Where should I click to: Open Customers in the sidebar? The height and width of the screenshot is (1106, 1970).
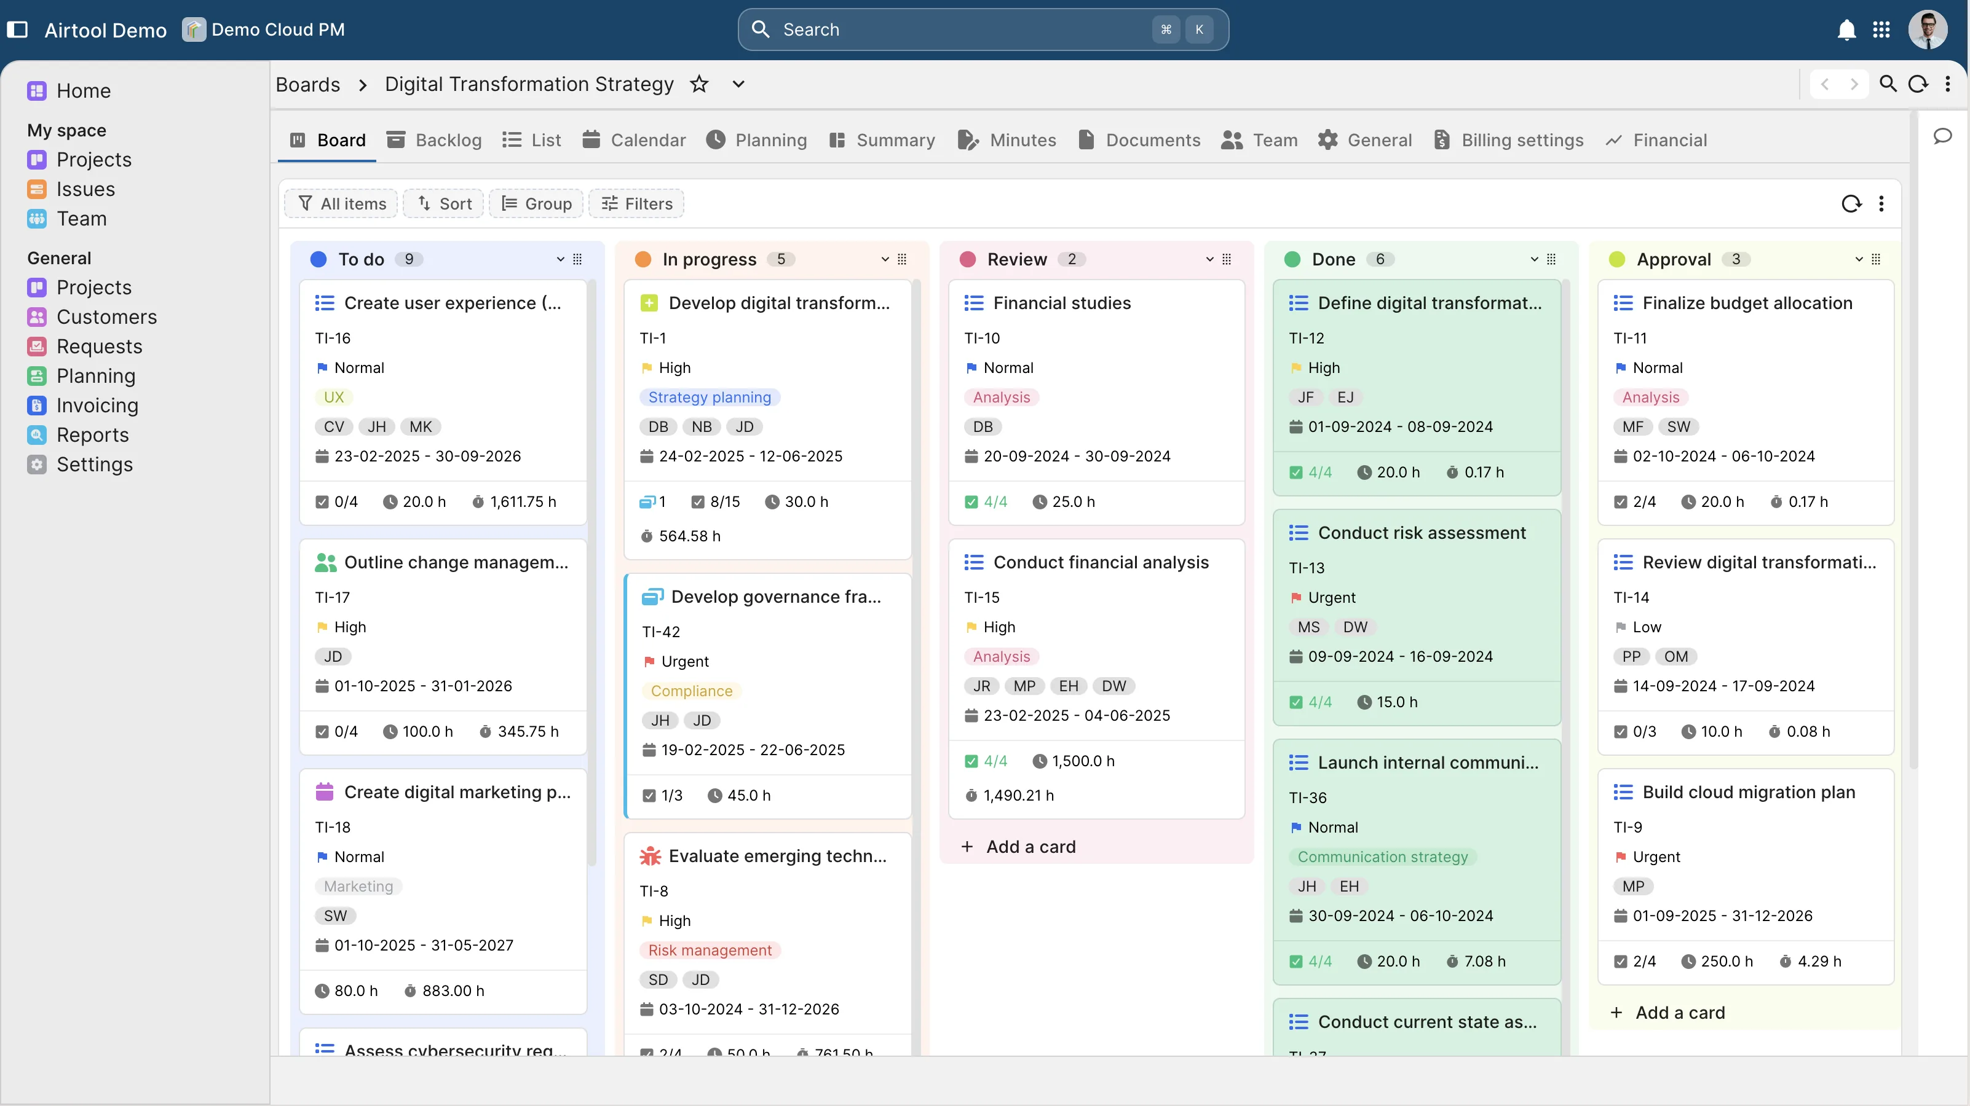point(92,316)
